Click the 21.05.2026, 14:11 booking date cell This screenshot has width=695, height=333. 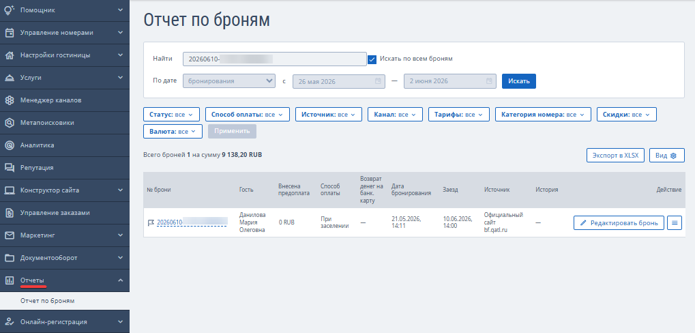tap(406, 222)
